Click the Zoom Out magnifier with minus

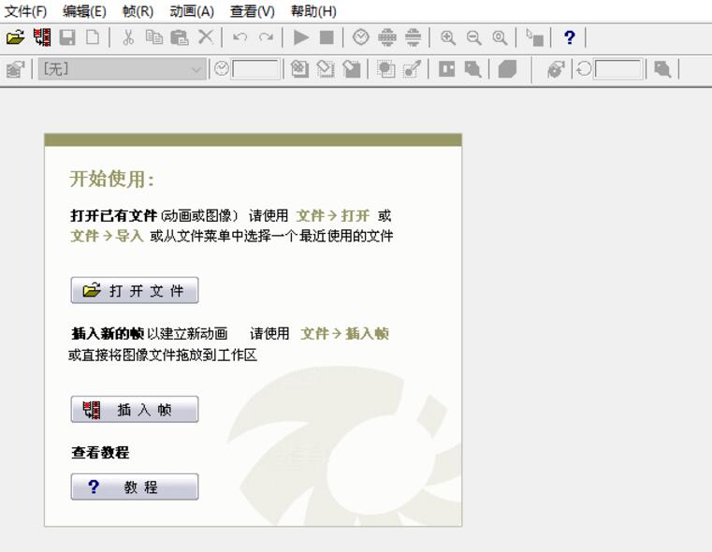[474, 37]
